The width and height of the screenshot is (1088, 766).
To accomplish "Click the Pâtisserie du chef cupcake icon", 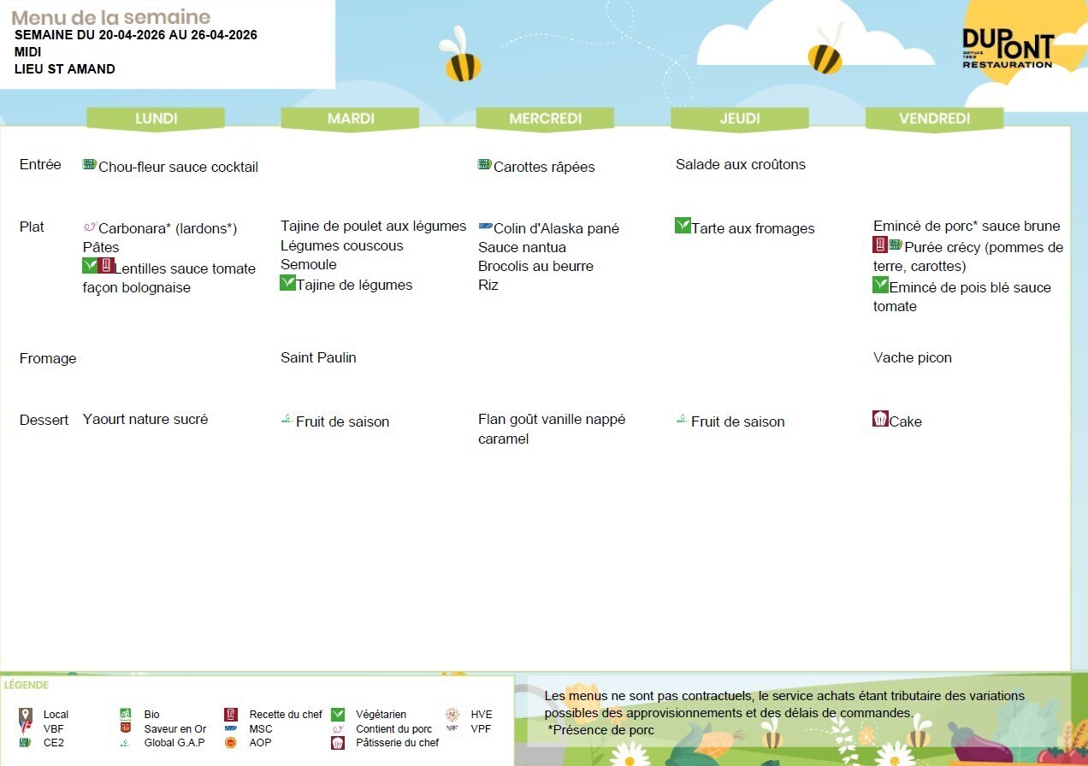I will 338,743.
